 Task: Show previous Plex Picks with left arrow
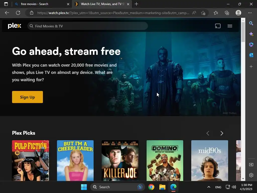tap(208, 133)
